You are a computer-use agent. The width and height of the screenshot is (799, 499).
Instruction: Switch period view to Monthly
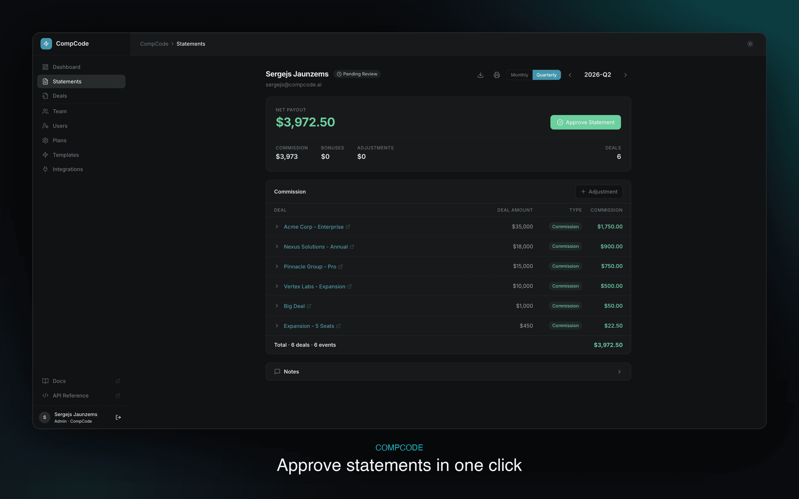pyautogui.click(x=519, y=75)
